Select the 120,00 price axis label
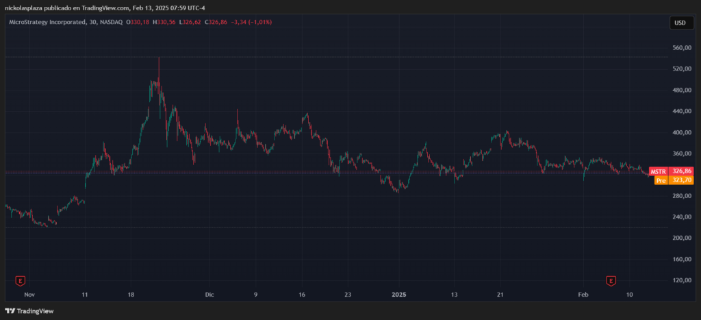This screenshot has width=701, height=320. point(683,281)
